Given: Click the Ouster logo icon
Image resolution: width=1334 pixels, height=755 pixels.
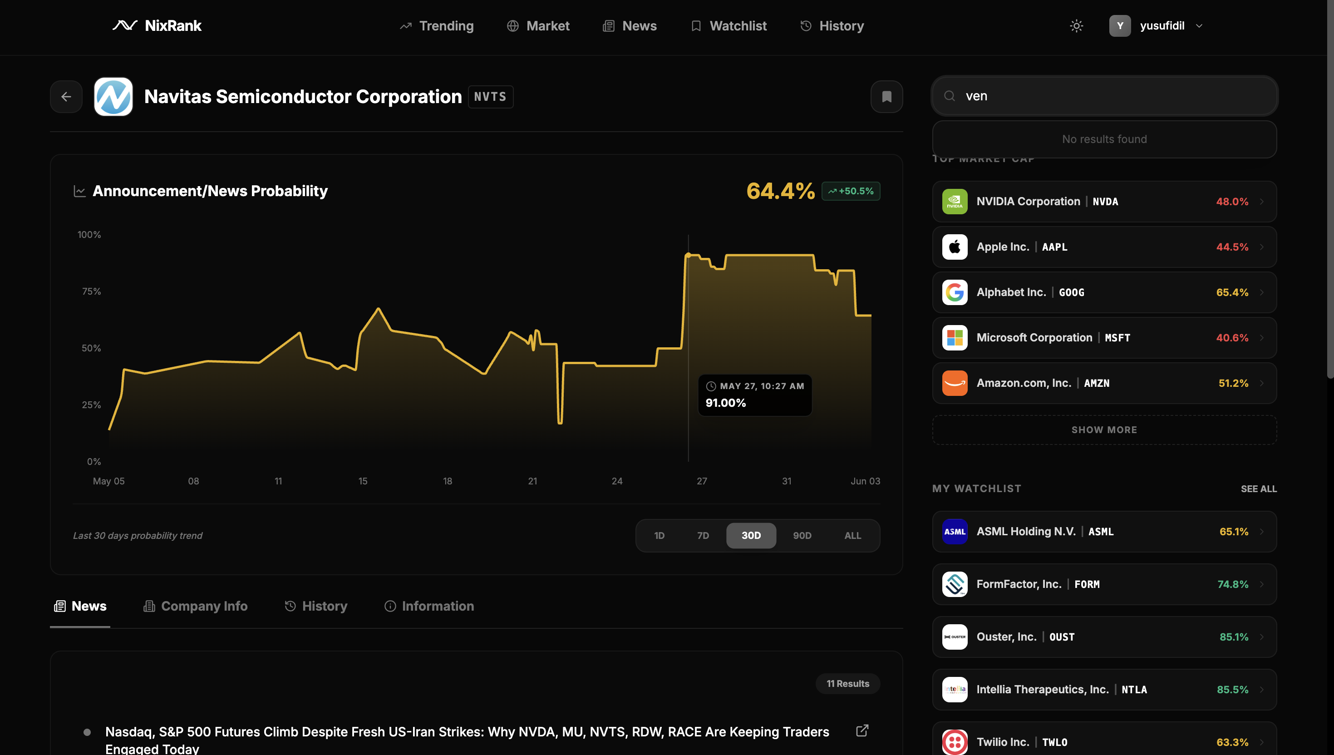Looking at the screenshot, I should tap(955, 637).
